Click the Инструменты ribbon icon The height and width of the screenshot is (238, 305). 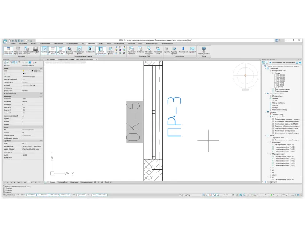pyautogui.click(x=90, y=50)
